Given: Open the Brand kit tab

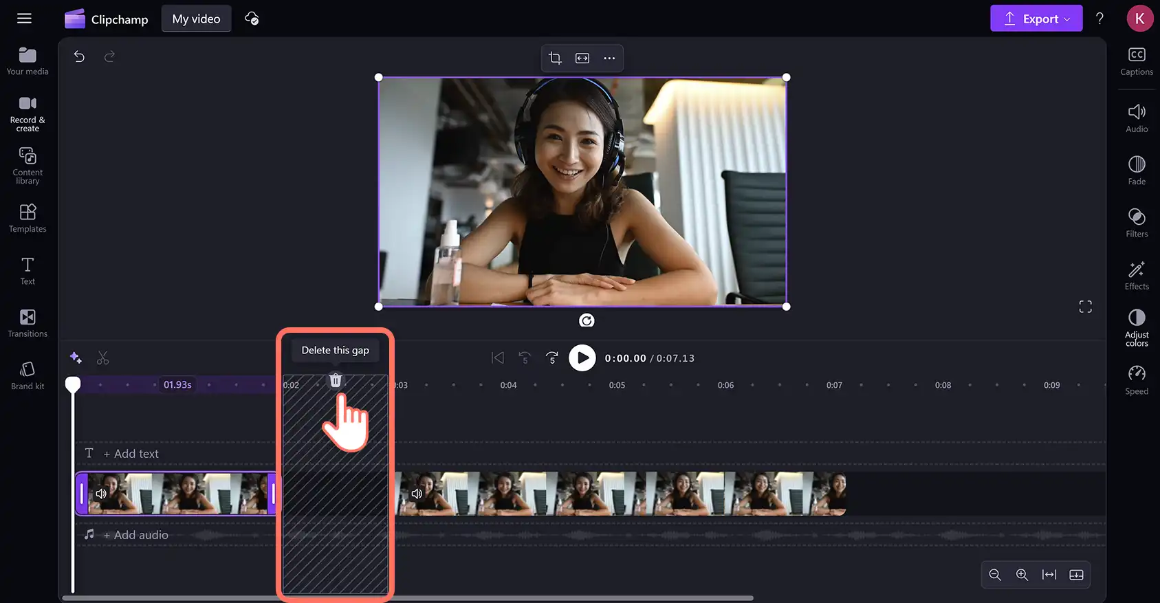Looking at the screenshot, I should [x=28, y=376].
